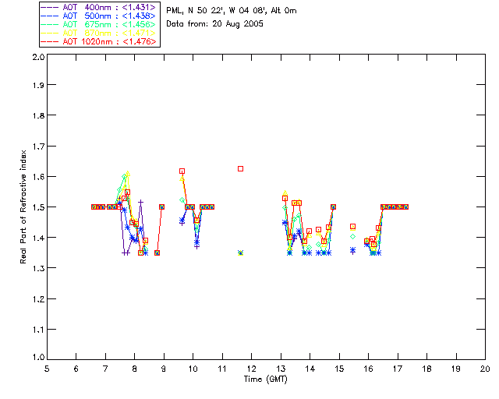The height and width of the screenshot is (399, 499).
Task: Click the Real Part of Refractive Index label
Action: [x=23, y=207]
